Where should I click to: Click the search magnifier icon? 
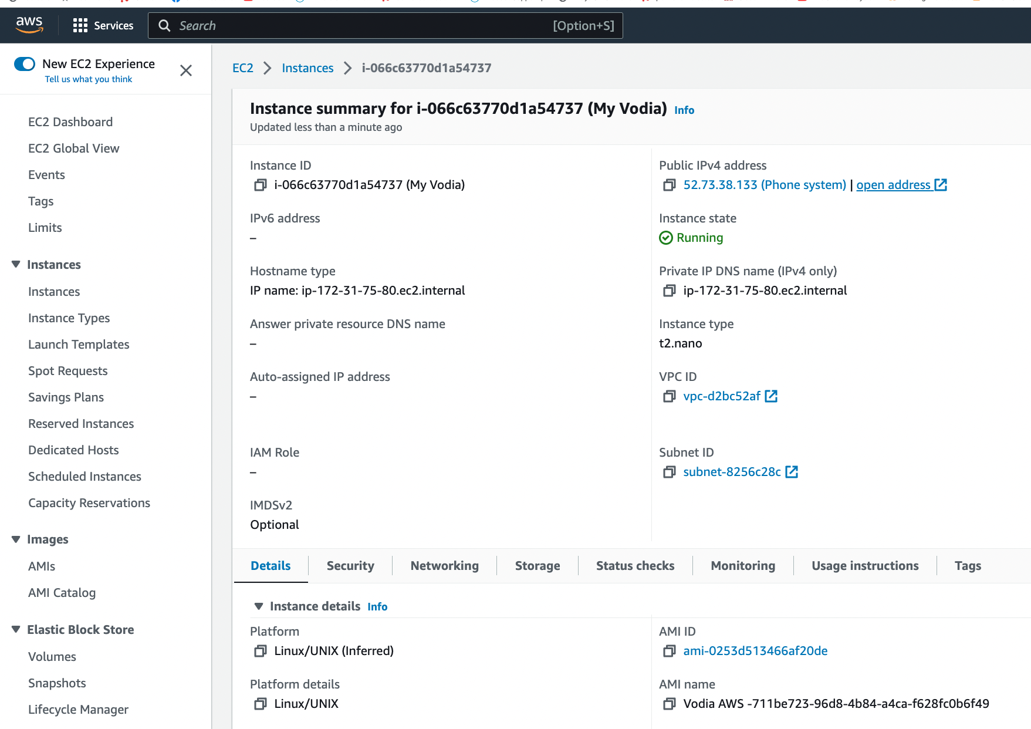[x=164, y=26]
